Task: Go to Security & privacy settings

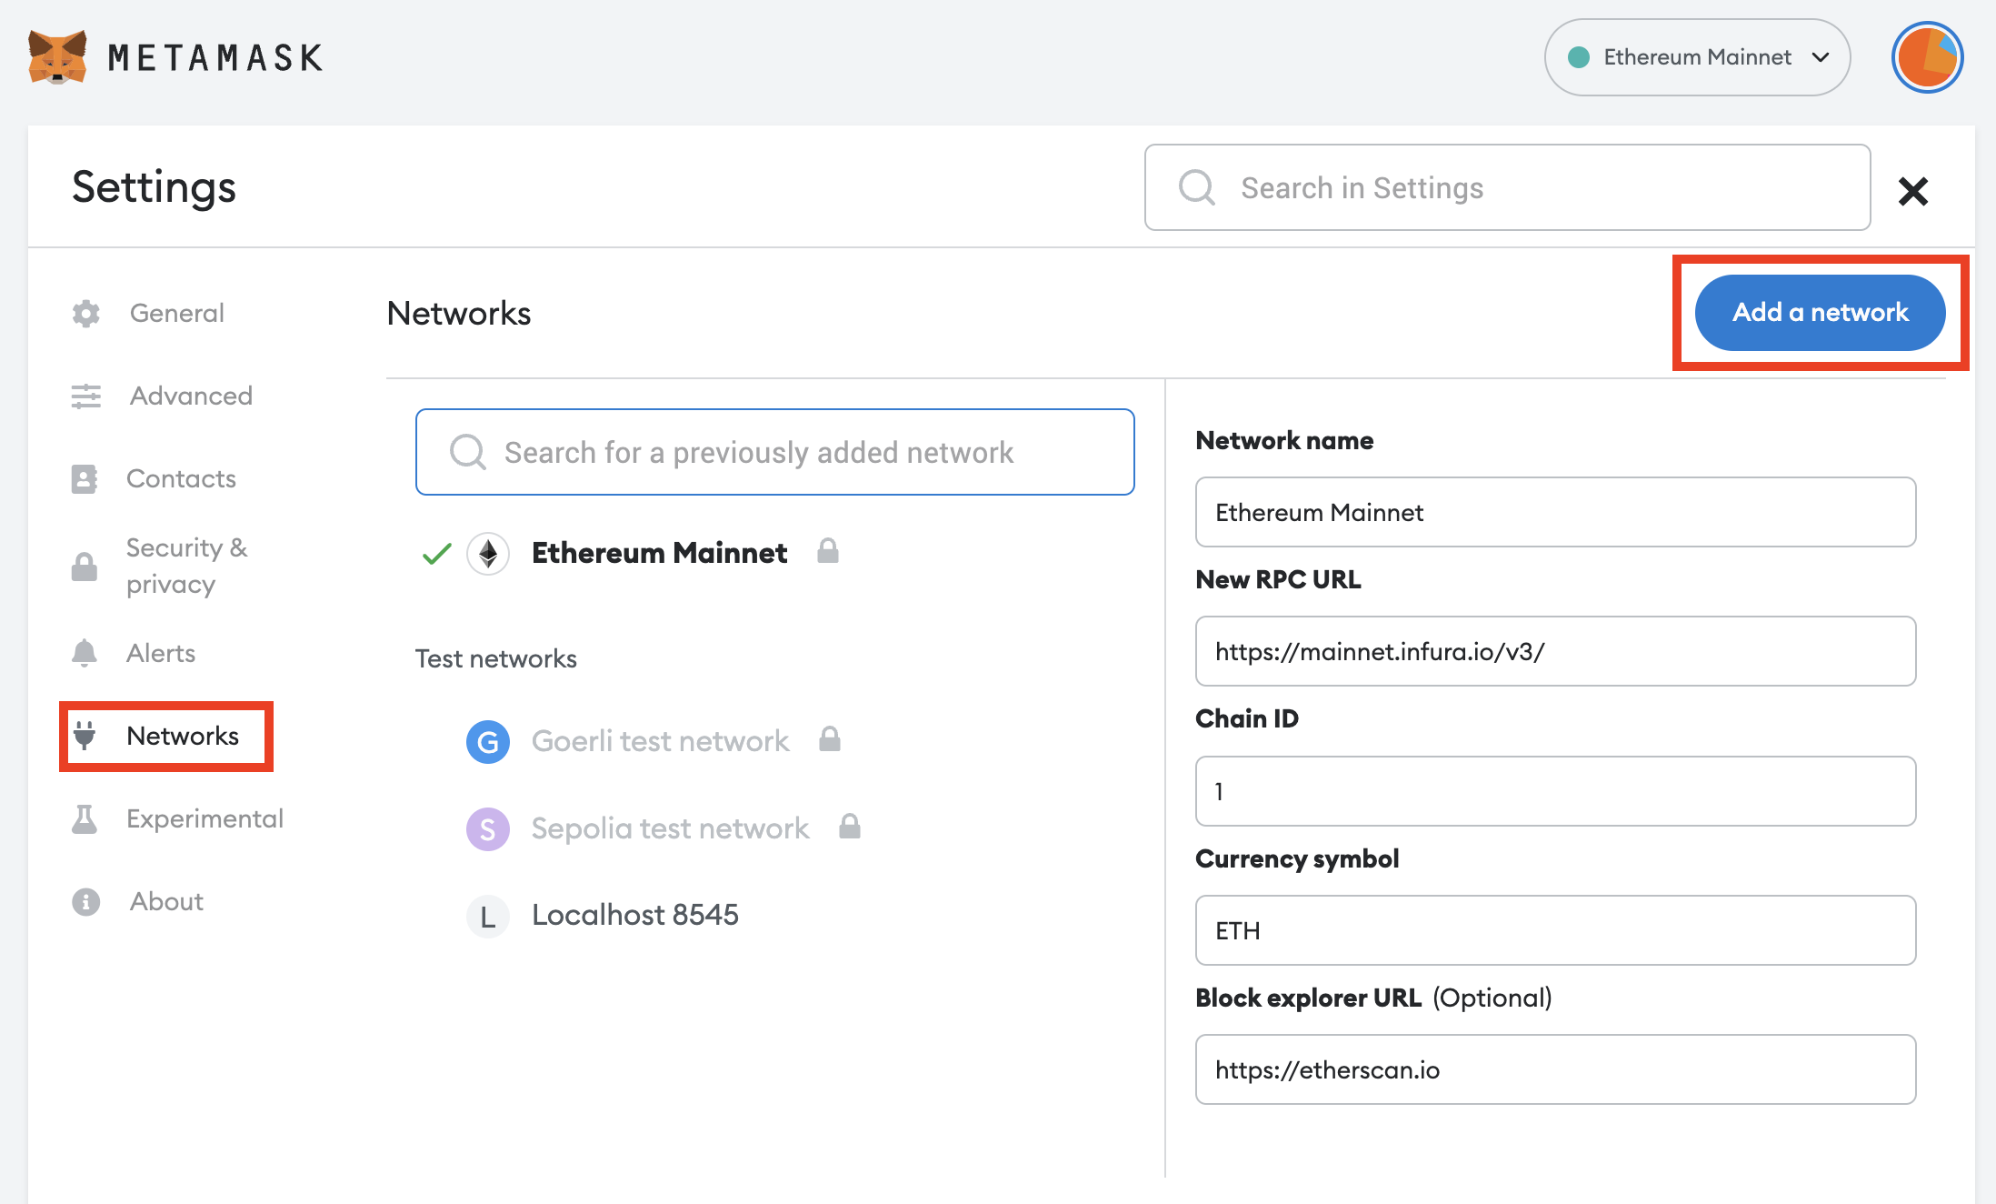Action: tap(186, 566)
